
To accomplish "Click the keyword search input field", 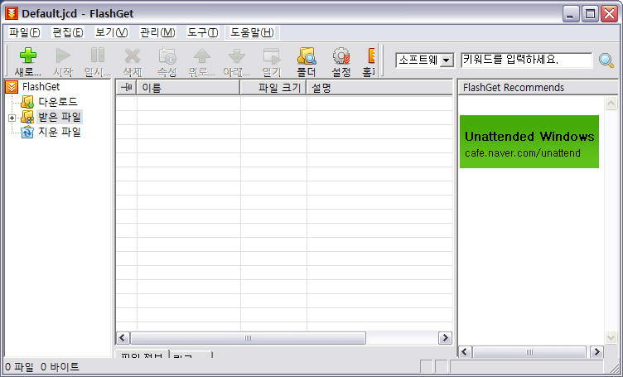I will [x=526, y=60].
